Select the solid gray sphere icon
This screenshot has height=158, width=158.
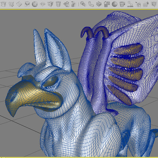tap(115, 4)
